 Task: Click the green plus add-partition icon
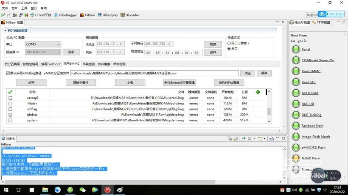[x=258, y=92]
